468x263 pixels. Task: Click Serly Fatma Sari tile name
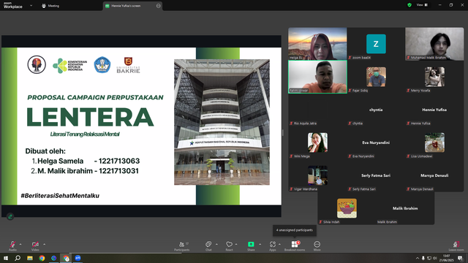tap(376, 175)
